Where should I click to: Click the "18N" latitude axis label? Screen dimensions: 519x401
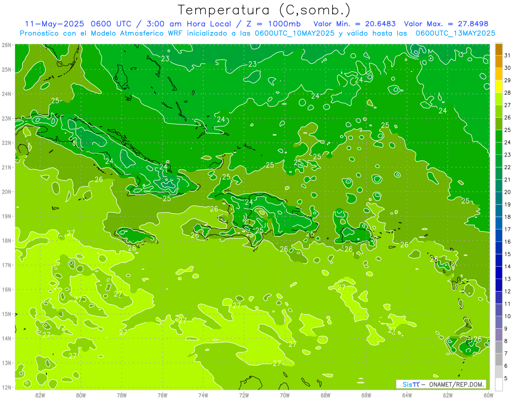(x=6, y=241)
